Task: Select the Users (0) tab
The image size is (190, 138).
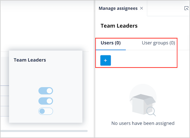Action: tap(111, 43)
